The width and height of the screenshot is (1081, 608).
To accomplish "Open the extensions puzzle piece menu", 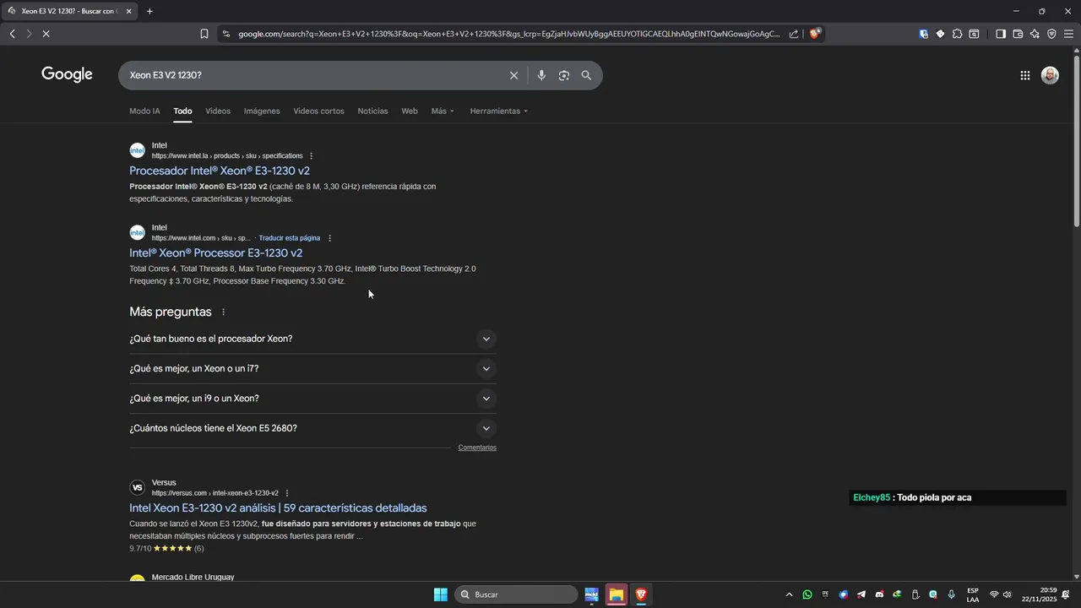I will (x=957, y=34).
